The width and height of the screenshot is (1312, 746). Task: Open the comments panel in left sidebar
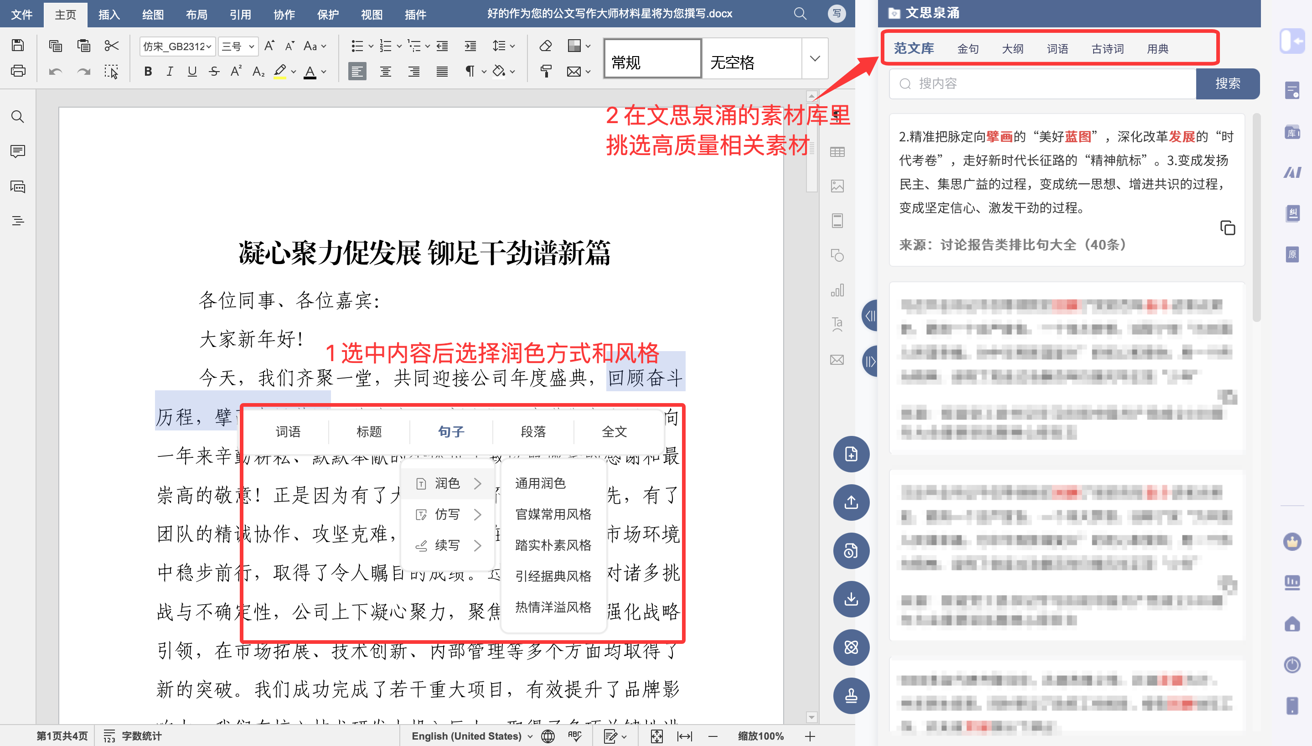(x=18, y=152)
